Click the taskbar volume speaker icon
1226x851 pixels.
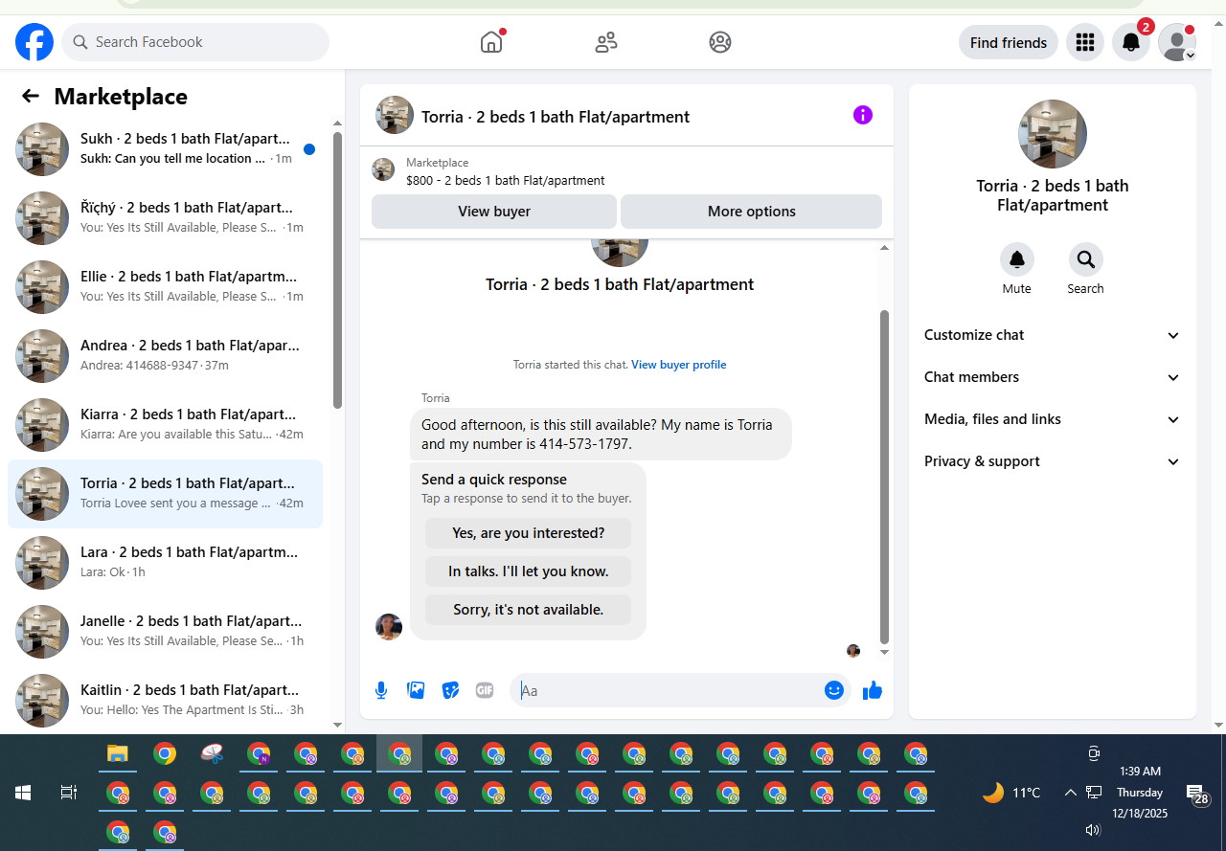(1093, 830)
